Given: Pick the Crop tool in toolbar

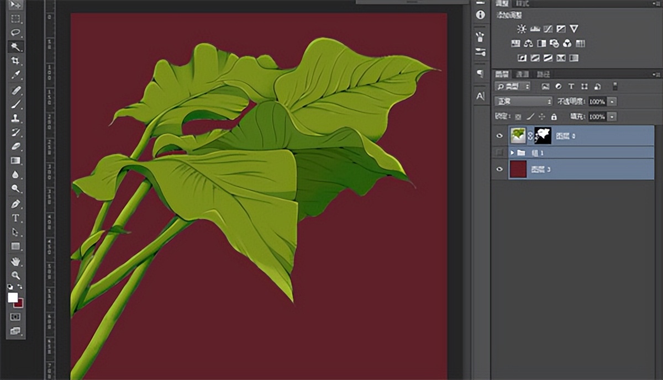Looking at the screenshot, I should (15, 61).
